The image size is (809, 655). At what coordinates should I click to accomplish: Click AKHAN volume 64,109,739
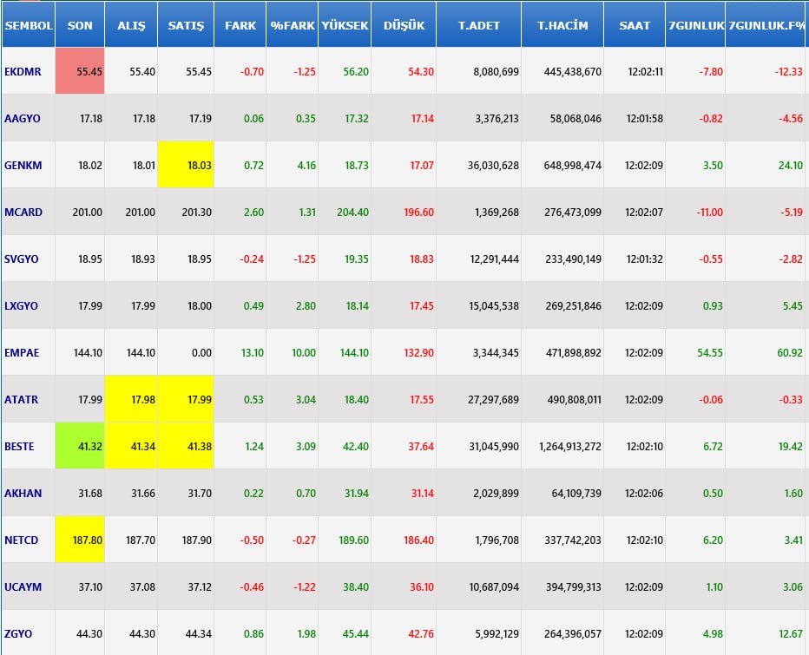pyautogui.click(x=576, y=494)
